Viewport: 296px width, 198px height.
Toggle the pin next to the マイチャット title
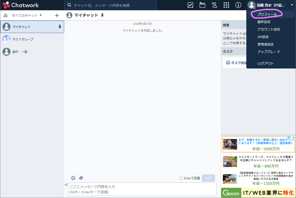102,16
